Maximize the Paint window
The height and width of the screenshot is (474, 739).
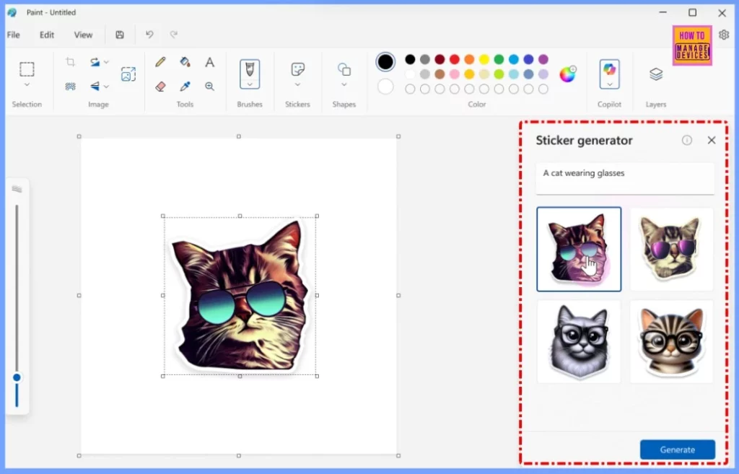click(692, 13)
